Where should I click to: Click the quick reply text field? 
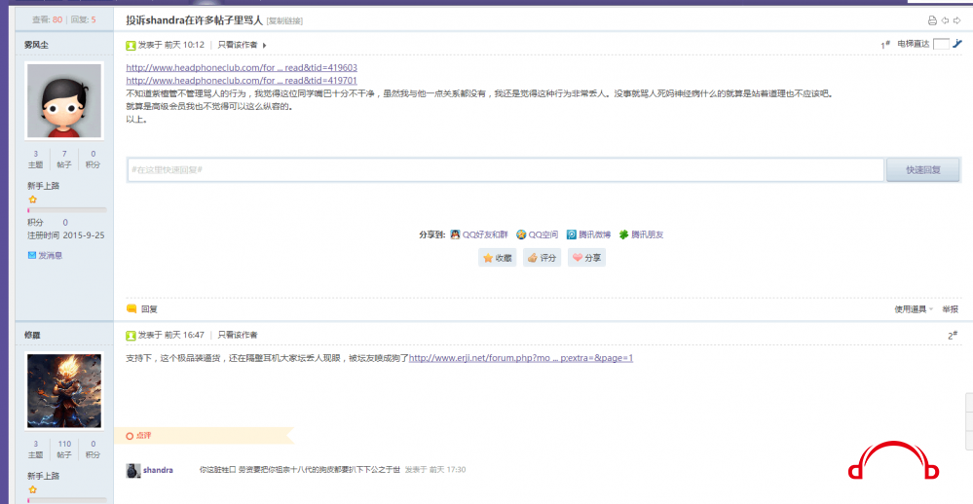pos(505,170)
